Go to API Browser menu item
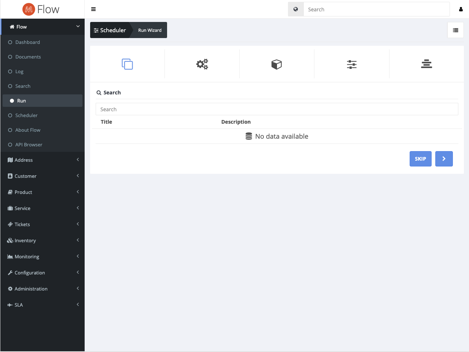Viewport: 469px width, 352px height. [x=29, y=145]
